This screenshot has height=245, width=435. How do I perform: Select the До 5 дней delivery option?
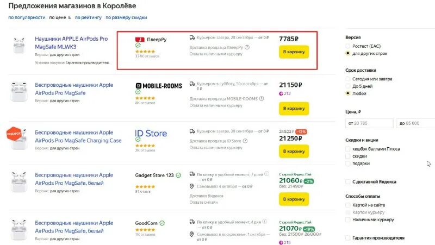pyautogui.click(x=348, y=86)
